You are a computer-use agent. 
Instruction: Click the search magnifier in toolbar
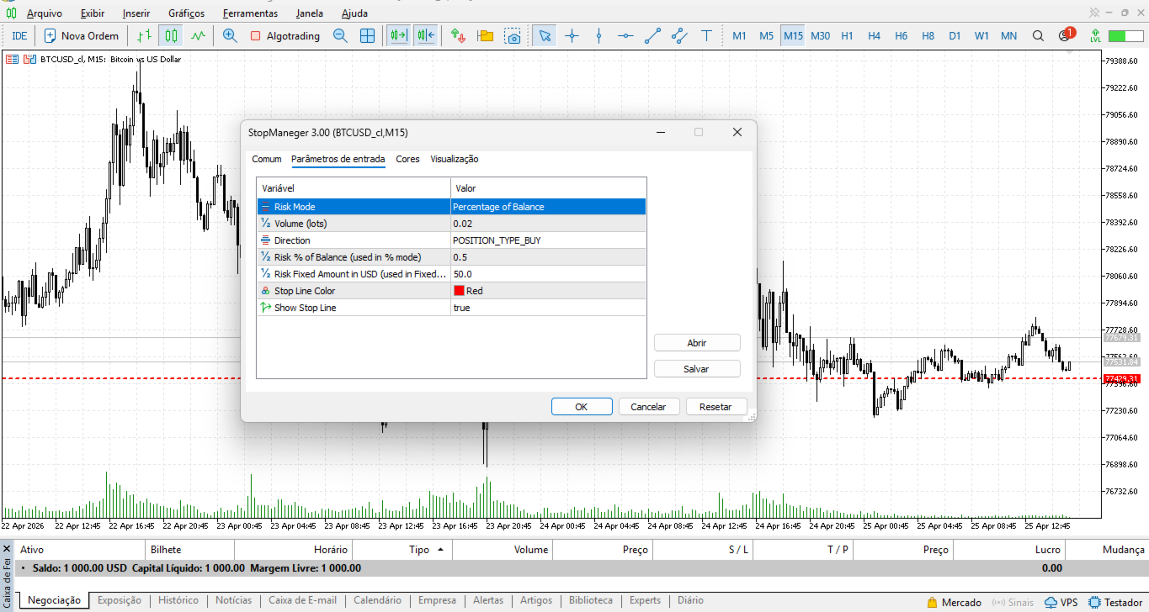(x=1039, y=36)
